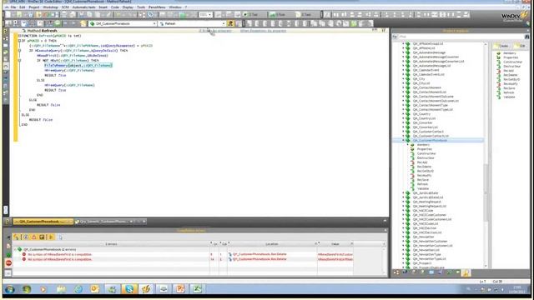This screenshot has width=534, height=300.
Task: Select the Constructor item under QM_CustomerPhonebook in tree
Action: (x=426, y=153)
